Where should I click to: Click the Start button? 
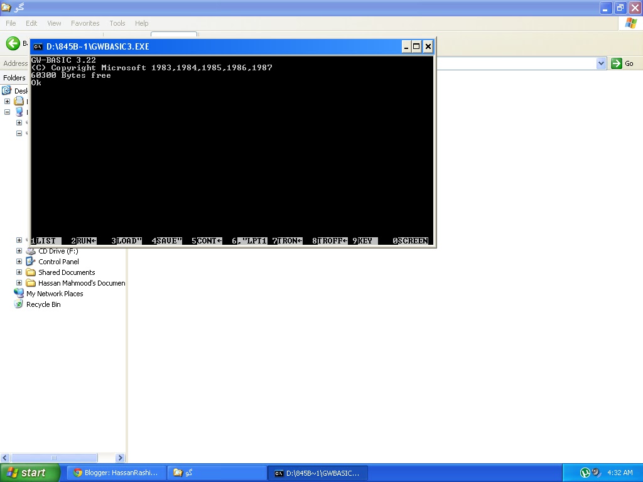[30, 473]
